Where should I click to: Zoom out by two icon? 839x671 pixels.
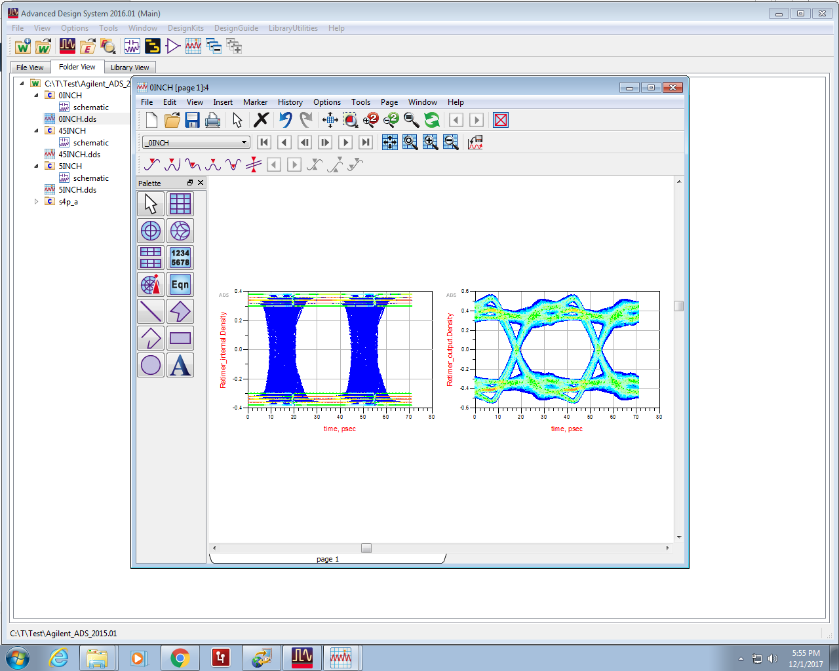[391, 120]
